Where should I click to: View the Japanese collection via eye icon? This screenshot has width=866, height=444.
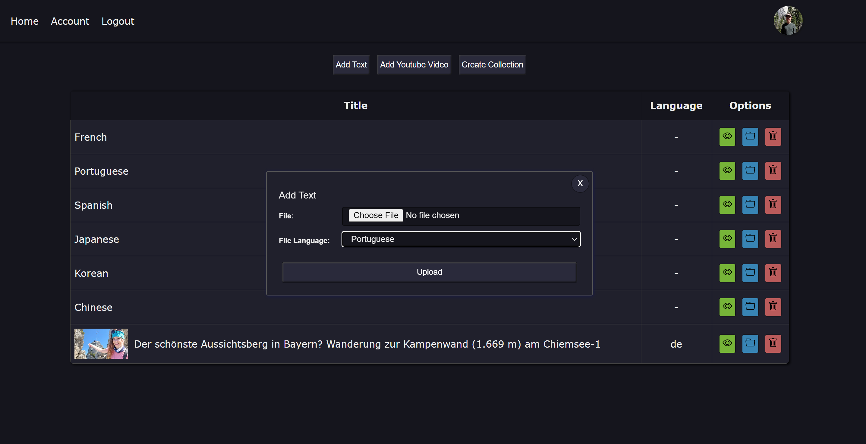point(727,239)
